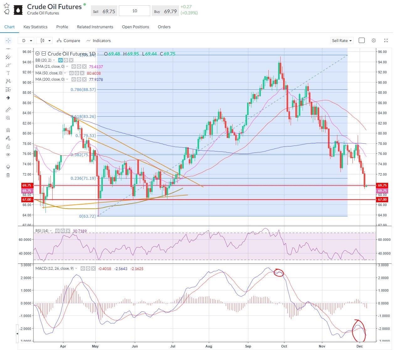Toggle the Magnet snapping tool

(8, 130)
